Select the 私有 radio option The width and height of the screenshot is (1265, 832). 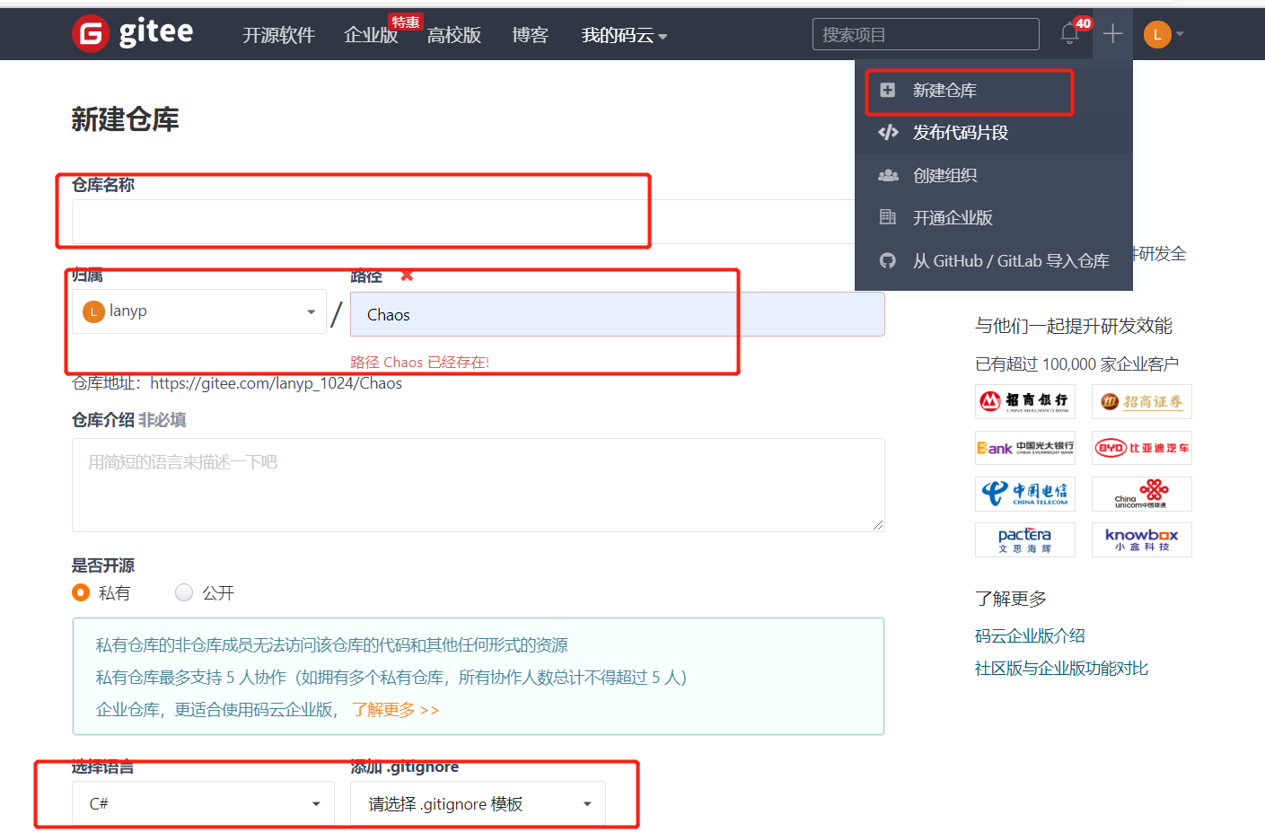coord(81,592)
